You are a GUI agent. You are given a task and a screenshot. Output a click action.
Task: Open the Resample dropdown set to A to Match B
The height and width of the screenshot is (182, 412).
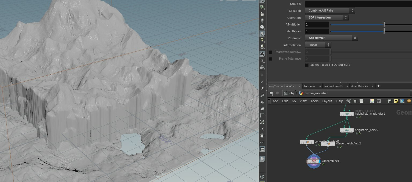(331, 38)
